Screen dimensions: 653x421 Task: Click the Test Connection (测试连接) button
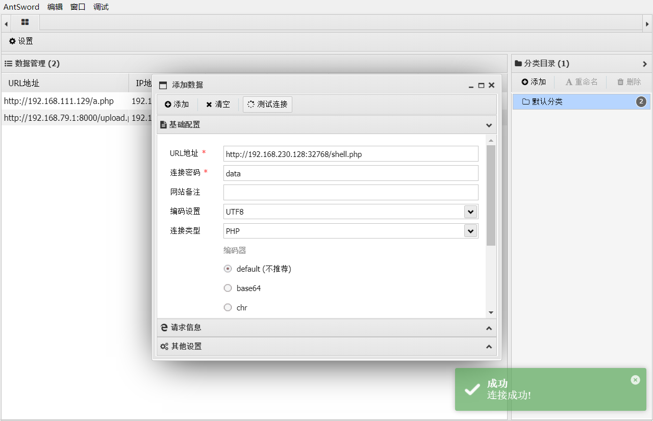pyautogui.click(x=267, y=104)
